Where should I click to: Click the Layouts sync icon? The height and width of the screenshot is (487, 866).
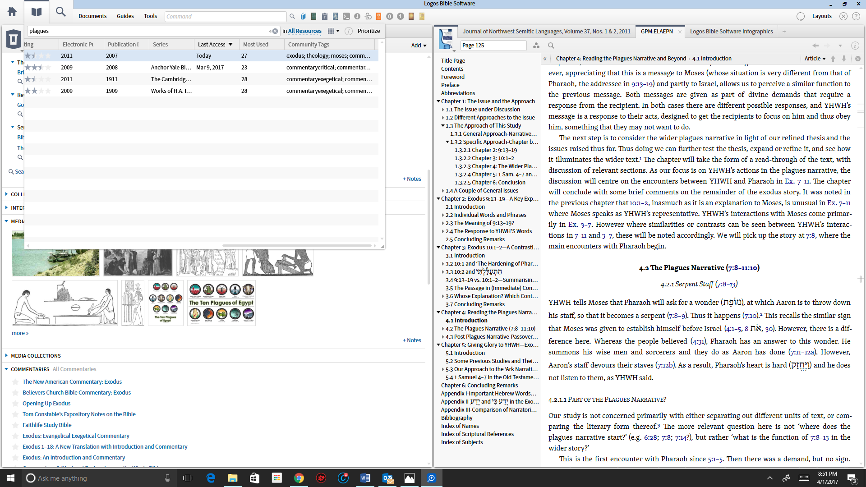(x=800, y=16)
